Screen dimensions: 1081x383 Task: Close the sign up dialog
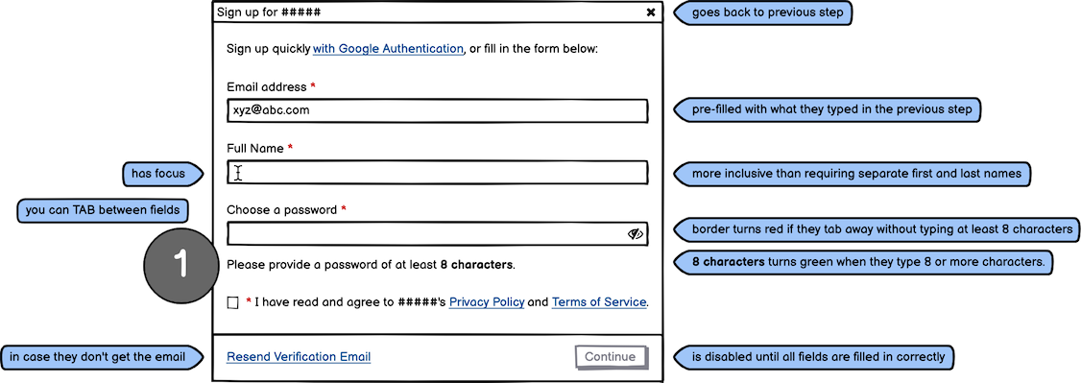650,12
